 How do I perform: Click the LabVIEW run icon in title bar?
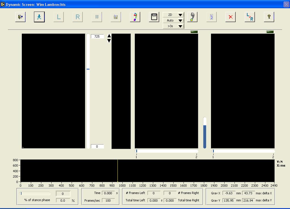3,4
